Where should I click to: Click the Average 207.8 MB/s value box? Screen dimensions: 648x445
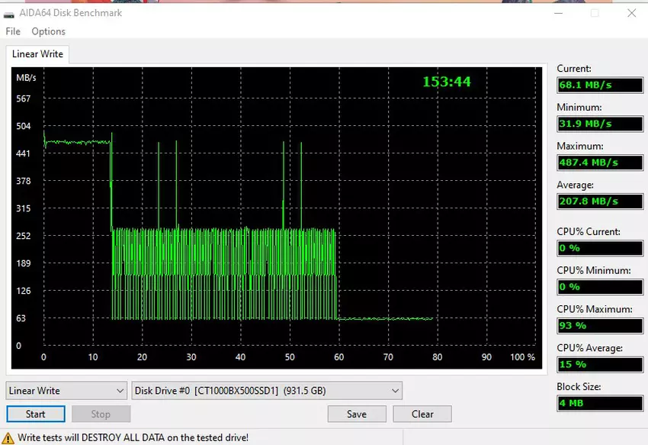coord(599,202)
